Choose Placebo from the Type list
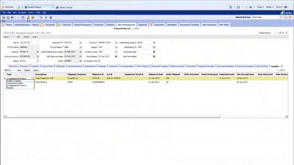 tap(20, 88)
